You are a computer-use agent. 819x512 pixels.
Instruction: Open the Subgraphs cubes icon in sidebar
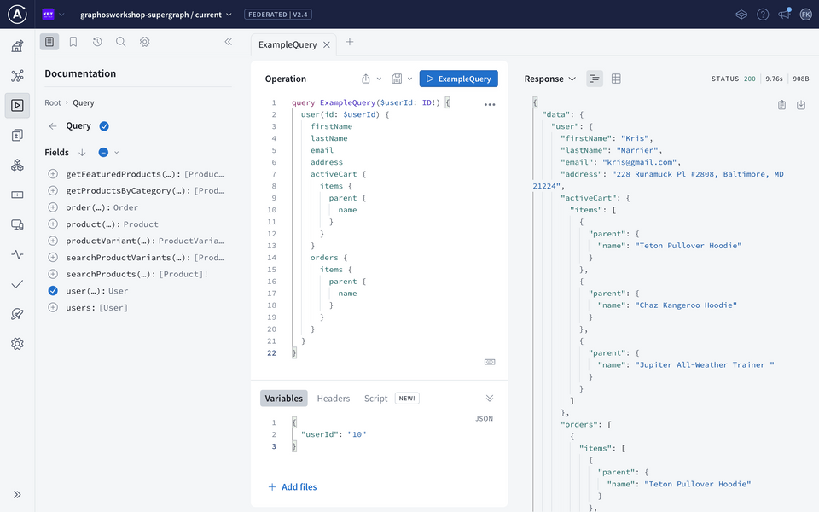tap(17, 165)
